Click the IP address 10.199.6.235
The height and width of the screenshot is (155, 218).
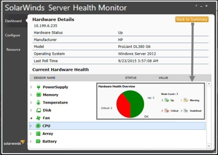pos(46,26)
